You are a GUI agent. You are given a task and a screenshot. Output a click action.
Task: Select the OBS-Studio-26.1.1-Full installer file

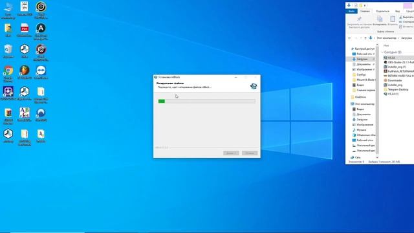(x=398, y=62)
